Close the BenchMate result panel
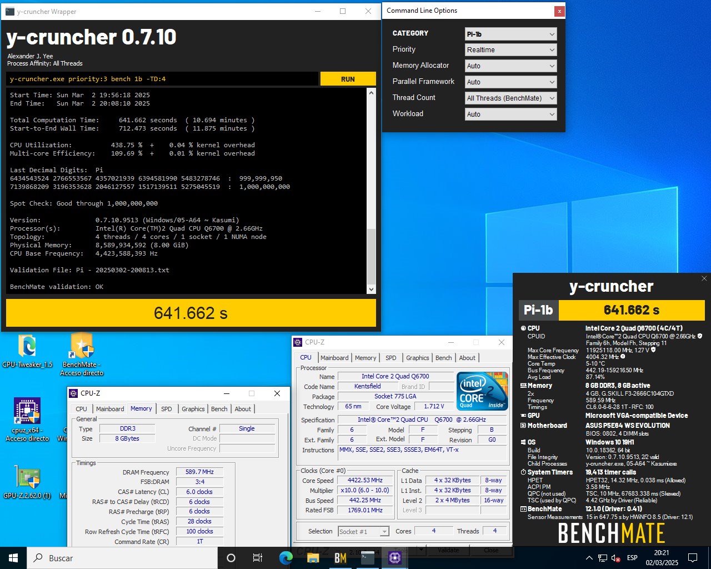711x569 pixels. coord(704,278)
